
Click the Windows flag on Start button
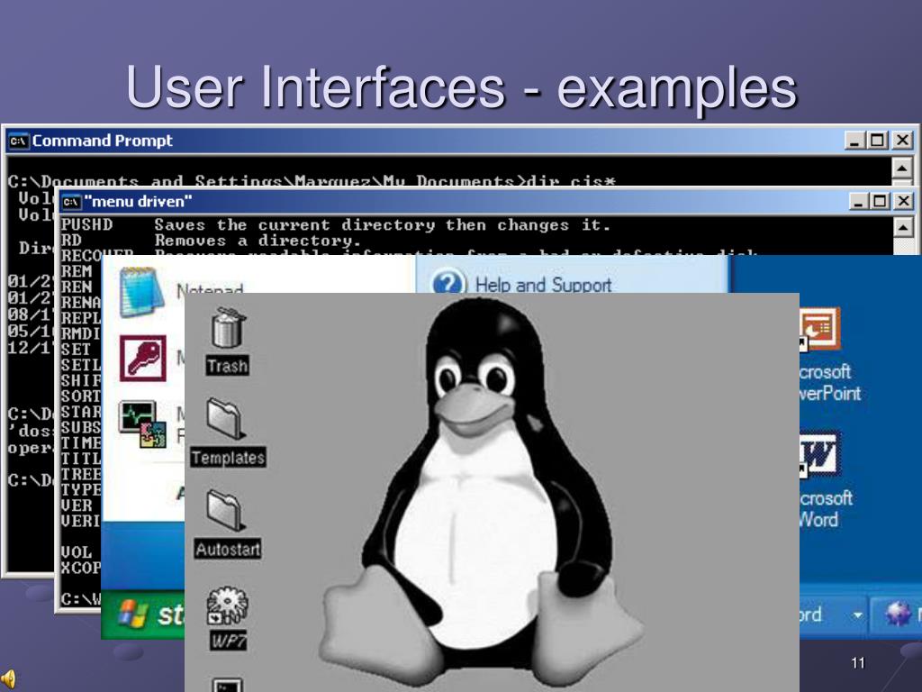pyautogui.click(x=132, y=615)
